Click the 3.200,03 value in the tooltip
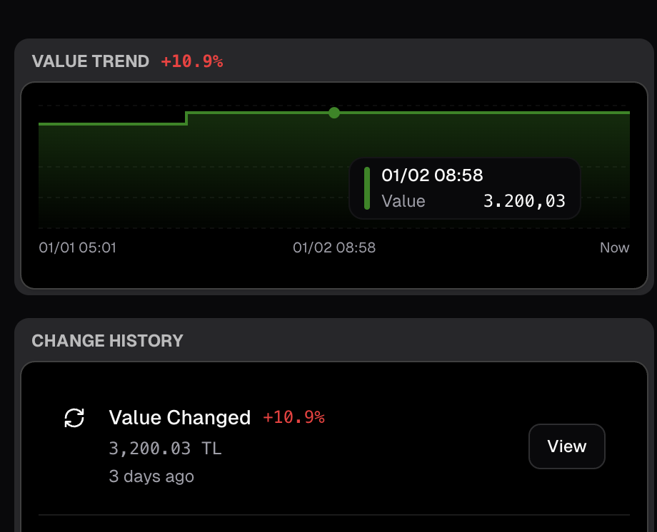The width and height of the screenshot is (657, 532). point(524,201)
